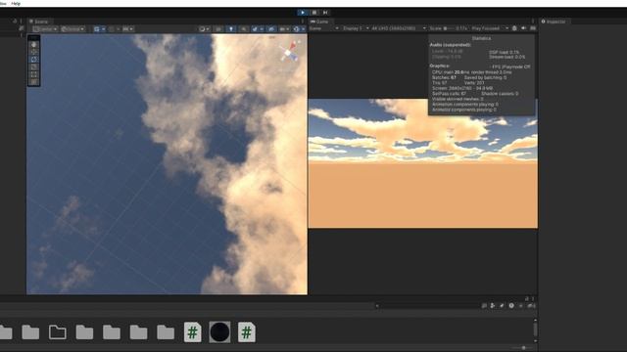The height and width of the screenshot is (352, 627).
Task: Click the 'Visible skinned meshes' statistic line
Action: 458,99
